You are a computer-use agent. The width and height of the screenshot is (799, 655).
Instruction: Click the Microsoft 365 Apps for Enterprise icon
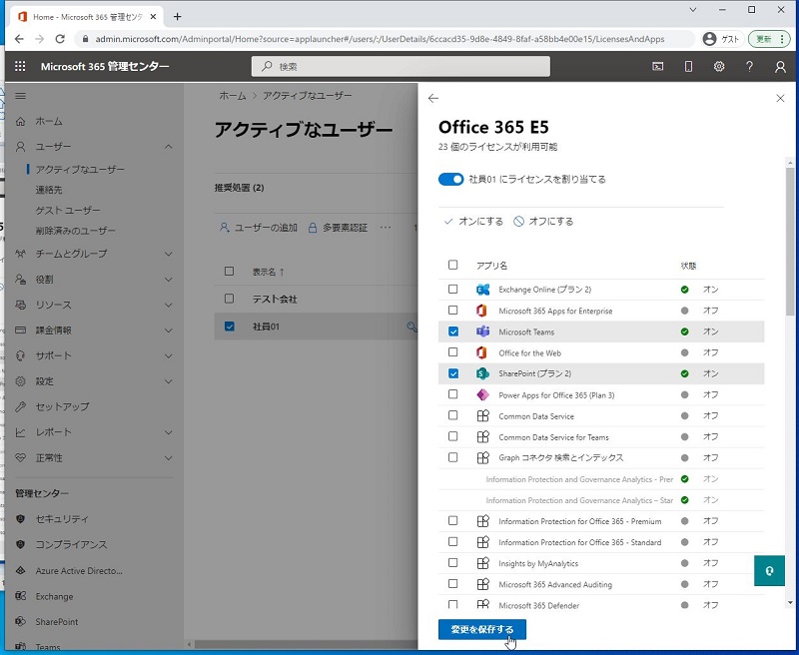click(x=481, y=311)
